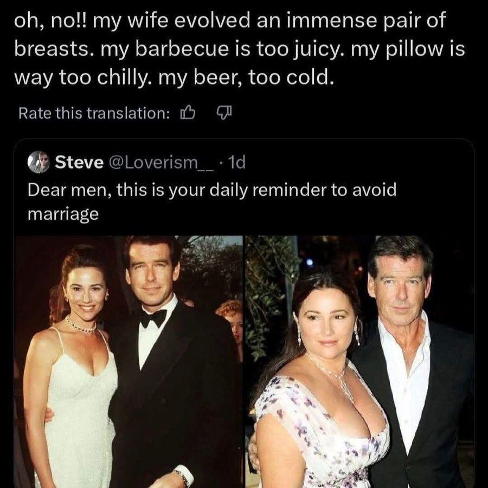Open the photo with the floral dress

pyautogui.click(x=360, y=362)
